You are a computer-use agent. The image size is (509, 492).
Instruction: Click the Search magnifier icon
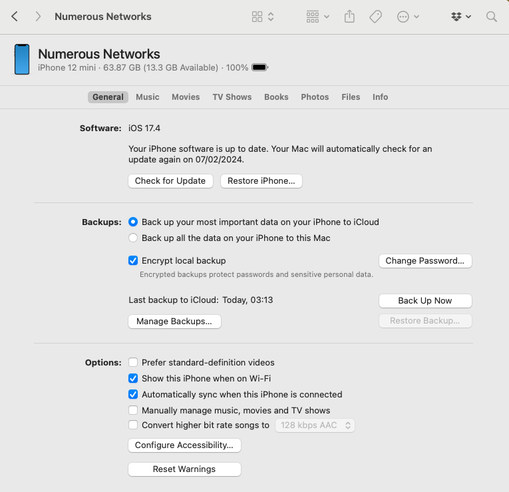[492, 17]
